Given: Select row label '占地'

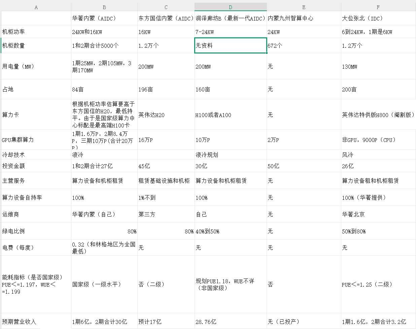Looking at the screenshot, I should (36, 89).
